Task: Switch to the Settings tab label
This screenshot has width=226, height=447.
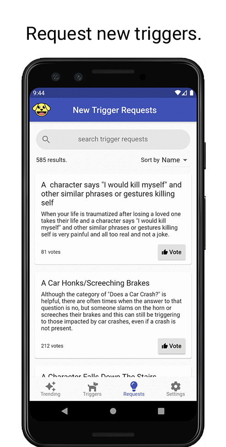Action: click(x=176, y=394)
